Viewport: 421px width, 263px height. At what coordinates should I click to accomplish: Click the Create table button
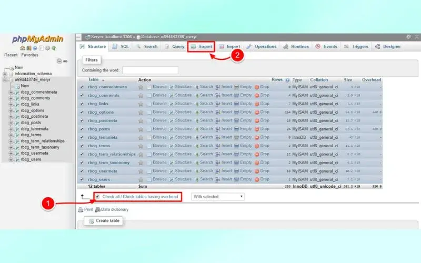pyautogui.click(x=104, y=221)
